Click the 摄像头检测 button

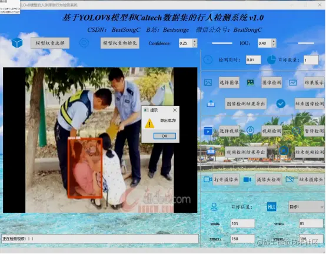[268, 179]
